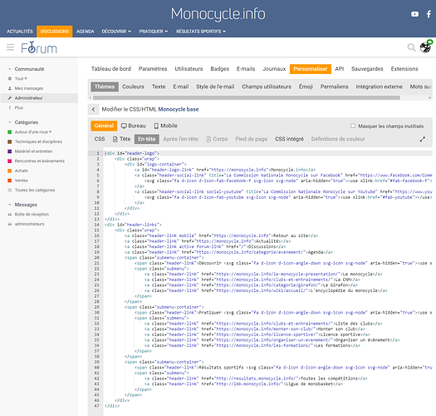Open the Résultats sportifs dropdown
The width and height of the screenshot is (436, 416).
tap(201, 32)
